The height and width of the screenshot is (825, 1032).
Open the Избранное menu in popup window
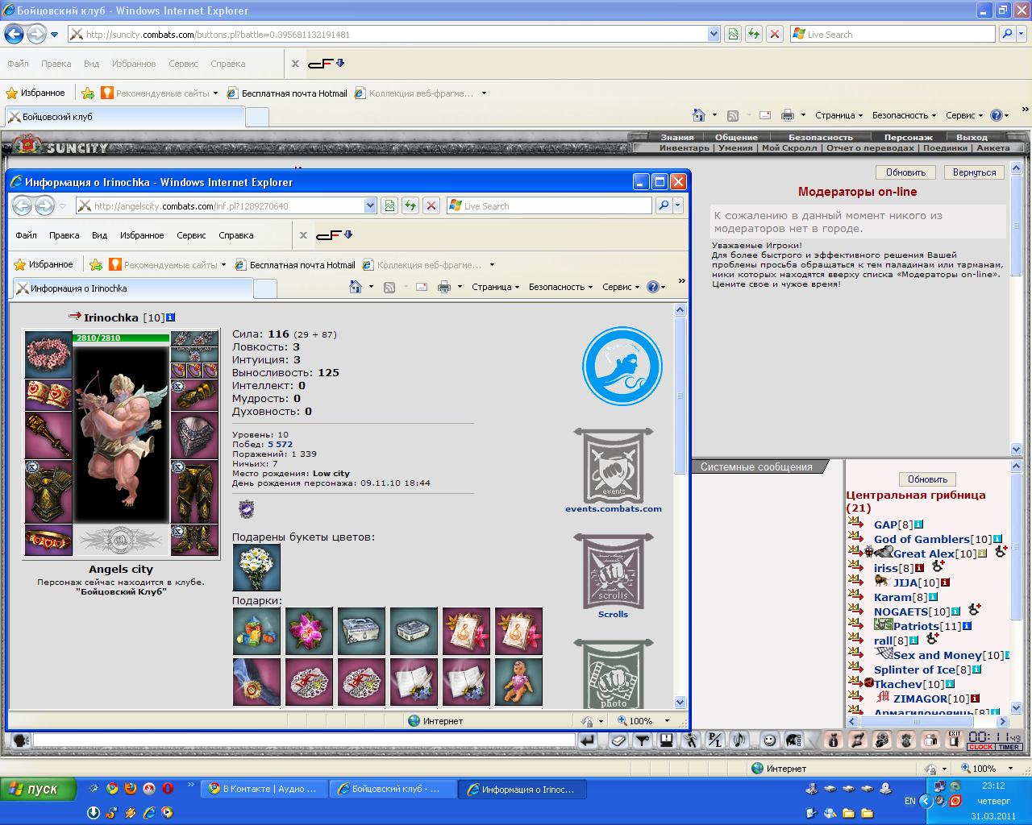pyautogui.click(x=142, y=235)
